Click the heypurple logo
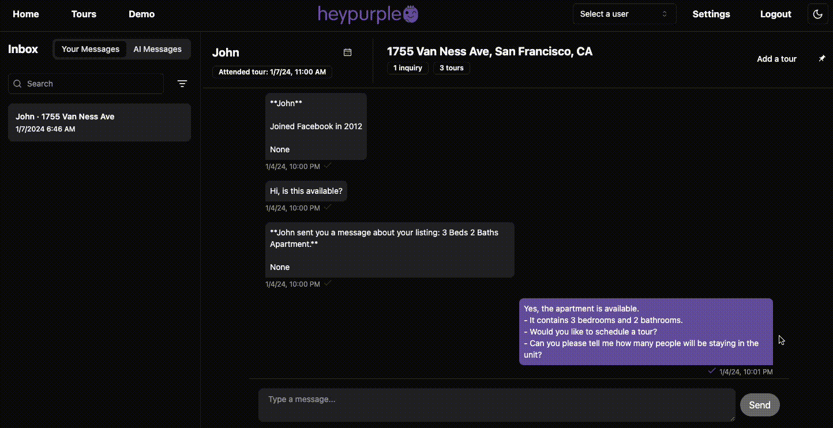The height and width of the screenshot is (428, 833). [x=368, y=14]
